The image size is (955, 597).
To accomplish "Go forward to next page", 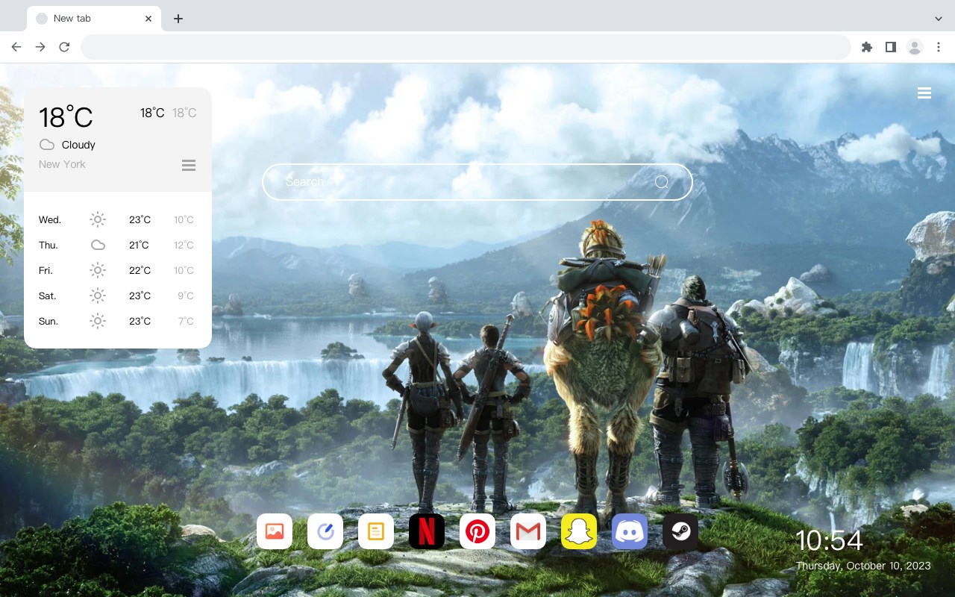I will [40, 47].
